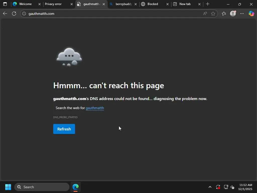Close the Welcome tab
257x193 pixels.
[x=39, y=4]
